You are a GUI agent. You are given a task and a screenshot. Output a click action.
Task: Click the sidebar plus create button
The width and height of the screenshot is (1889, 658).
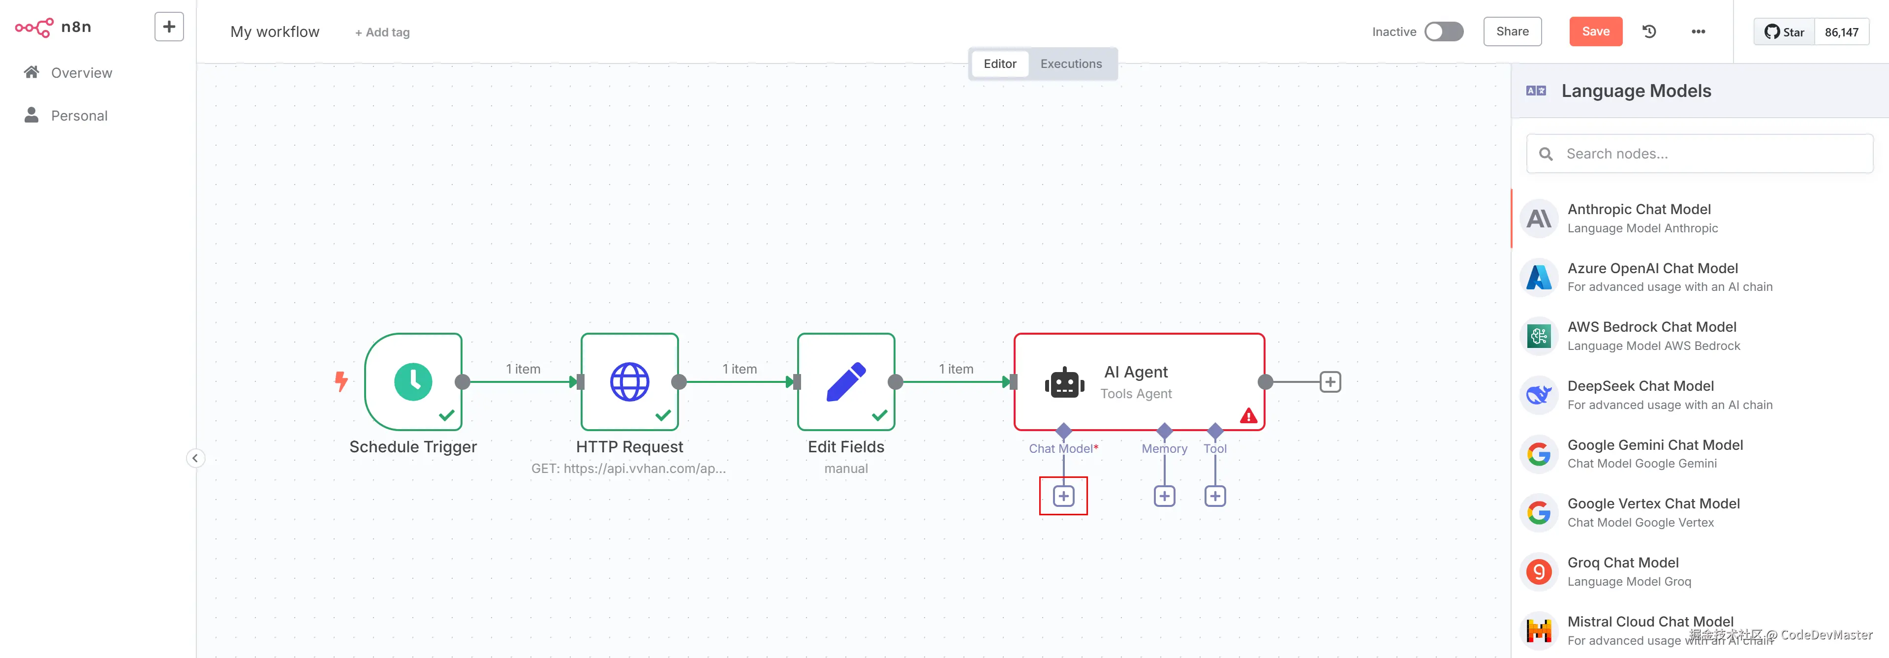click(169, 27)
